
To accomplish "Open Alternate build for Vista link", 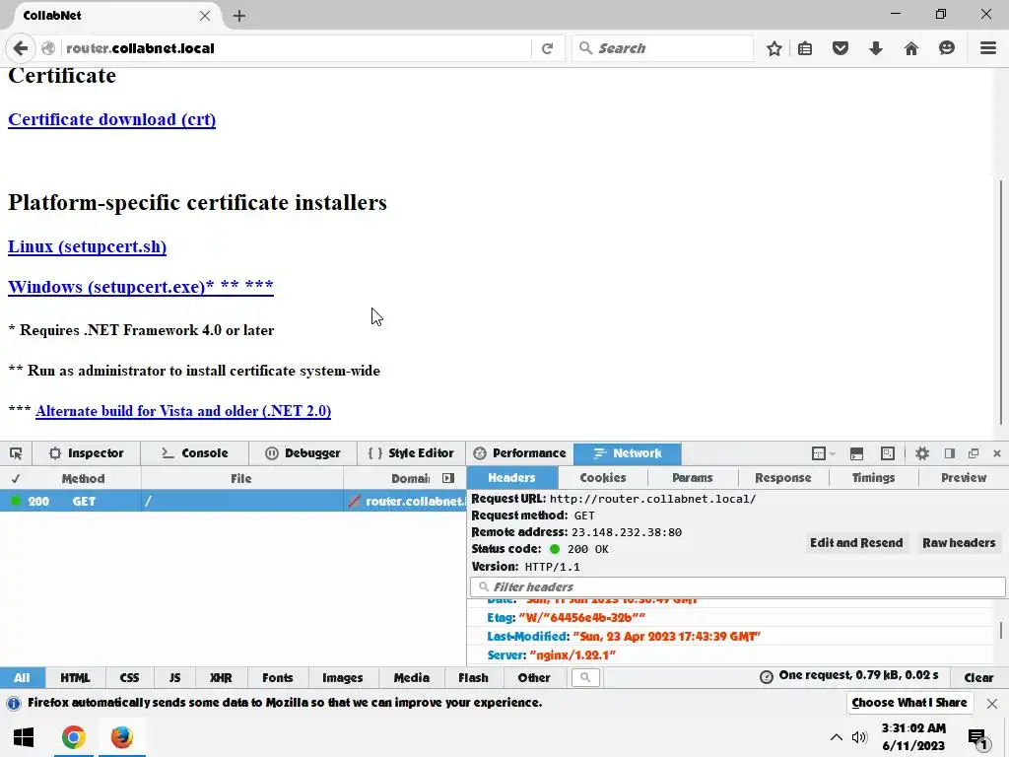I will 183,411.
